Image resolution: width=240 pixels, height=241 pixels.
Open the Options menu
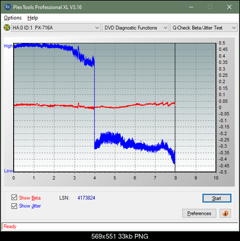13,18
